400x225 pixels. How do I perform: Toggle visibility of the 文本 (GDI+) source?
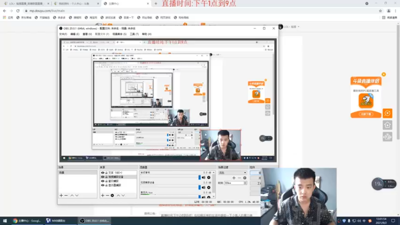click(102, 172)
